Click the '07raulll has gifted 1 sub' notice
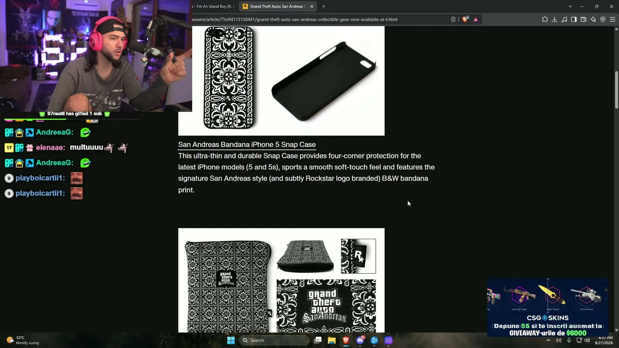 tap(74, 114)
